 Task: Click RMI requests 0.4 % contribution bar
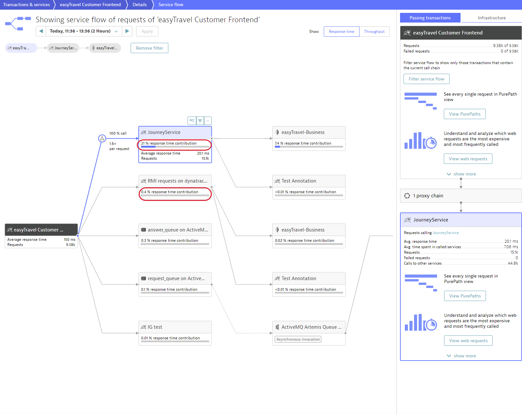(175, 195)
